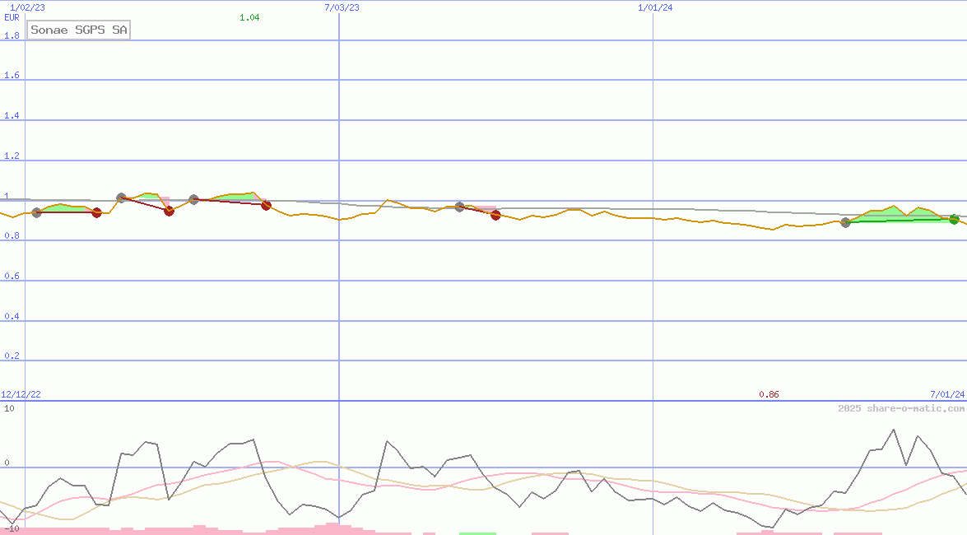Viewport: 967px width, 535px height.
Task: Click the last gray entry marker before green dot
Action: [845, 222]
